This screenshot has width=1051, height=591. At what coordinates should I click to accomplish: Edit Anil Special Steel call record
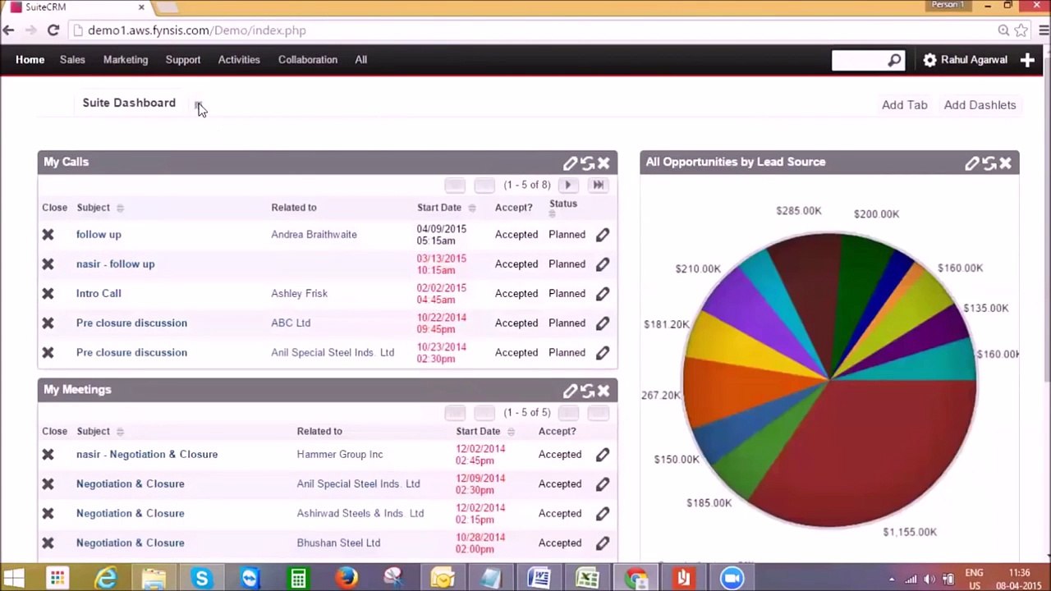pyautogui.click(x=603, y=353)
